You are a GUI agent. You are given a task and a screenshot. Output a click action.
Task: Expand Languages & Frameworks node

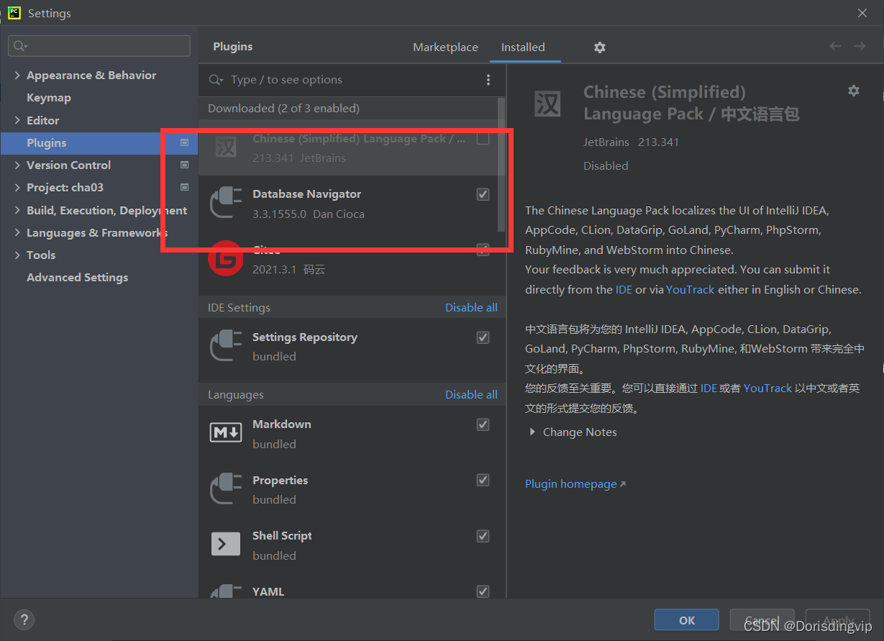click(x=17, y=233)
